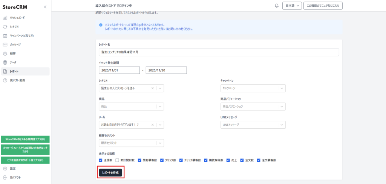The image size is (386, 184).
Task: Click the この機能のマニュアルはこちら button
Action: tap(323, 6)
